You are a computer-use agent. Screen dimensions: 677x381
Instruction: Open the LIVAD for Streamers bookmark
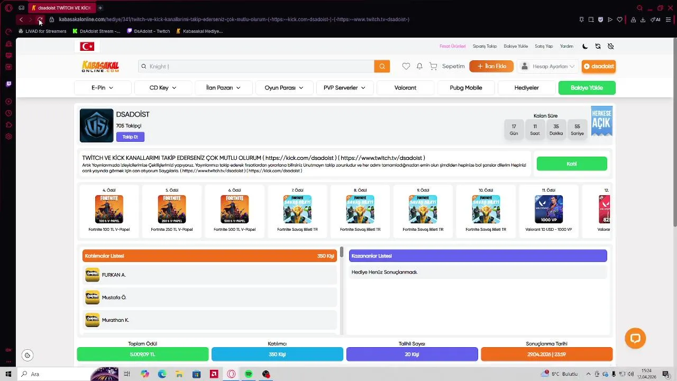click(42, 31)
